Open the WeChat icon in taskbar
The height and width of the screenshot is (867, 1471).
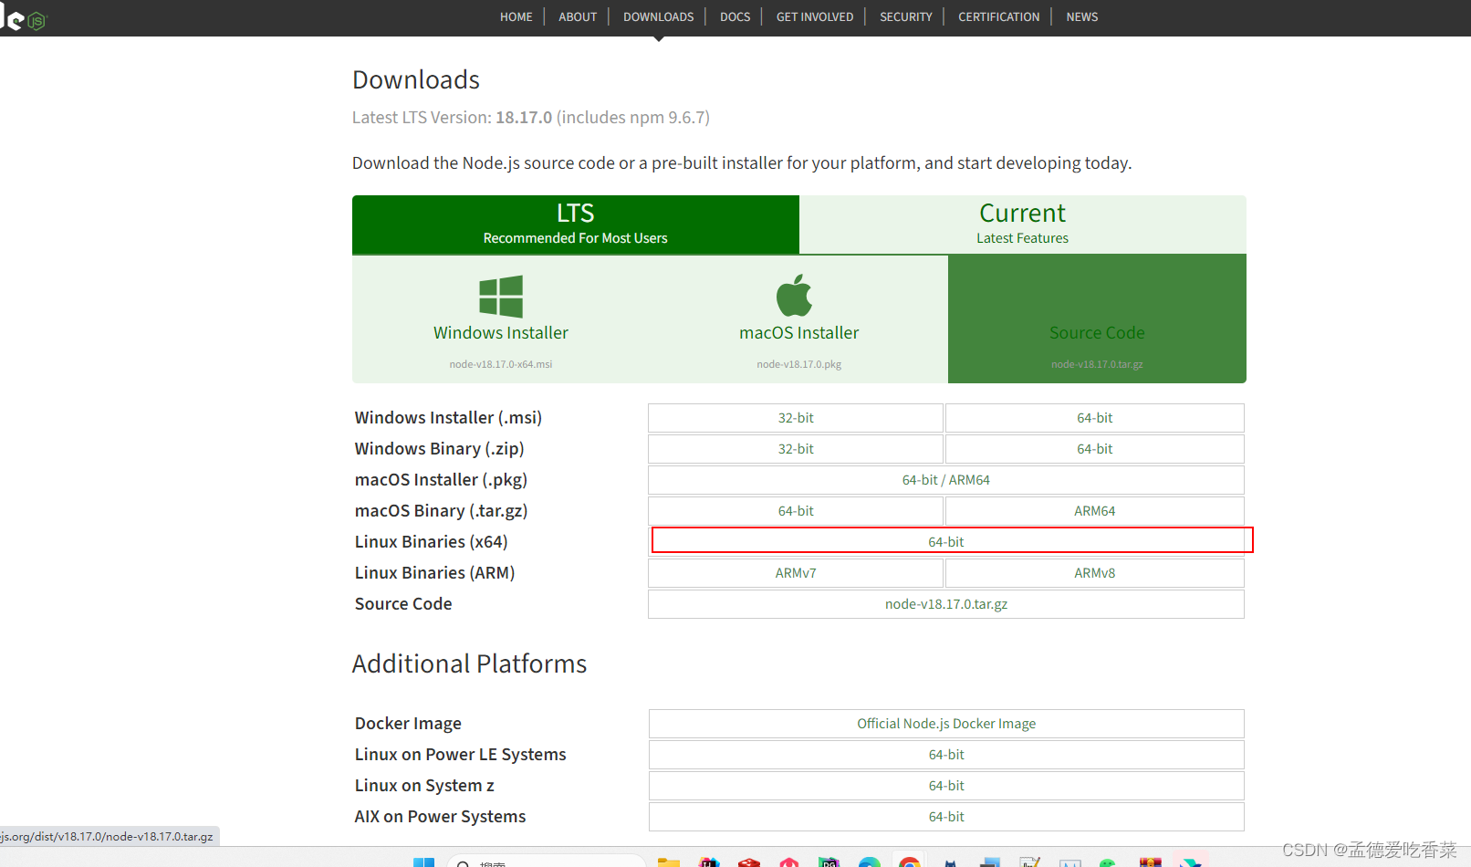coord(1108,862)
